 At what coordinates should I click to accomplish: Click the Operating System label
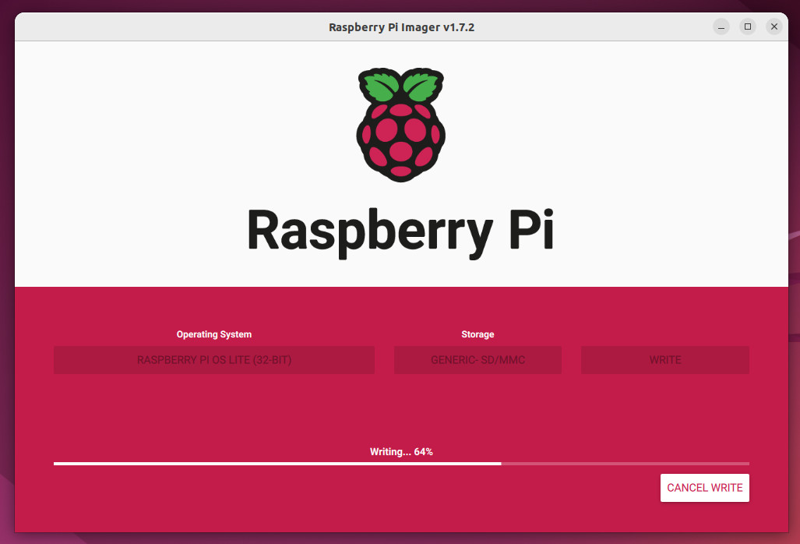[x=213, y=334]
